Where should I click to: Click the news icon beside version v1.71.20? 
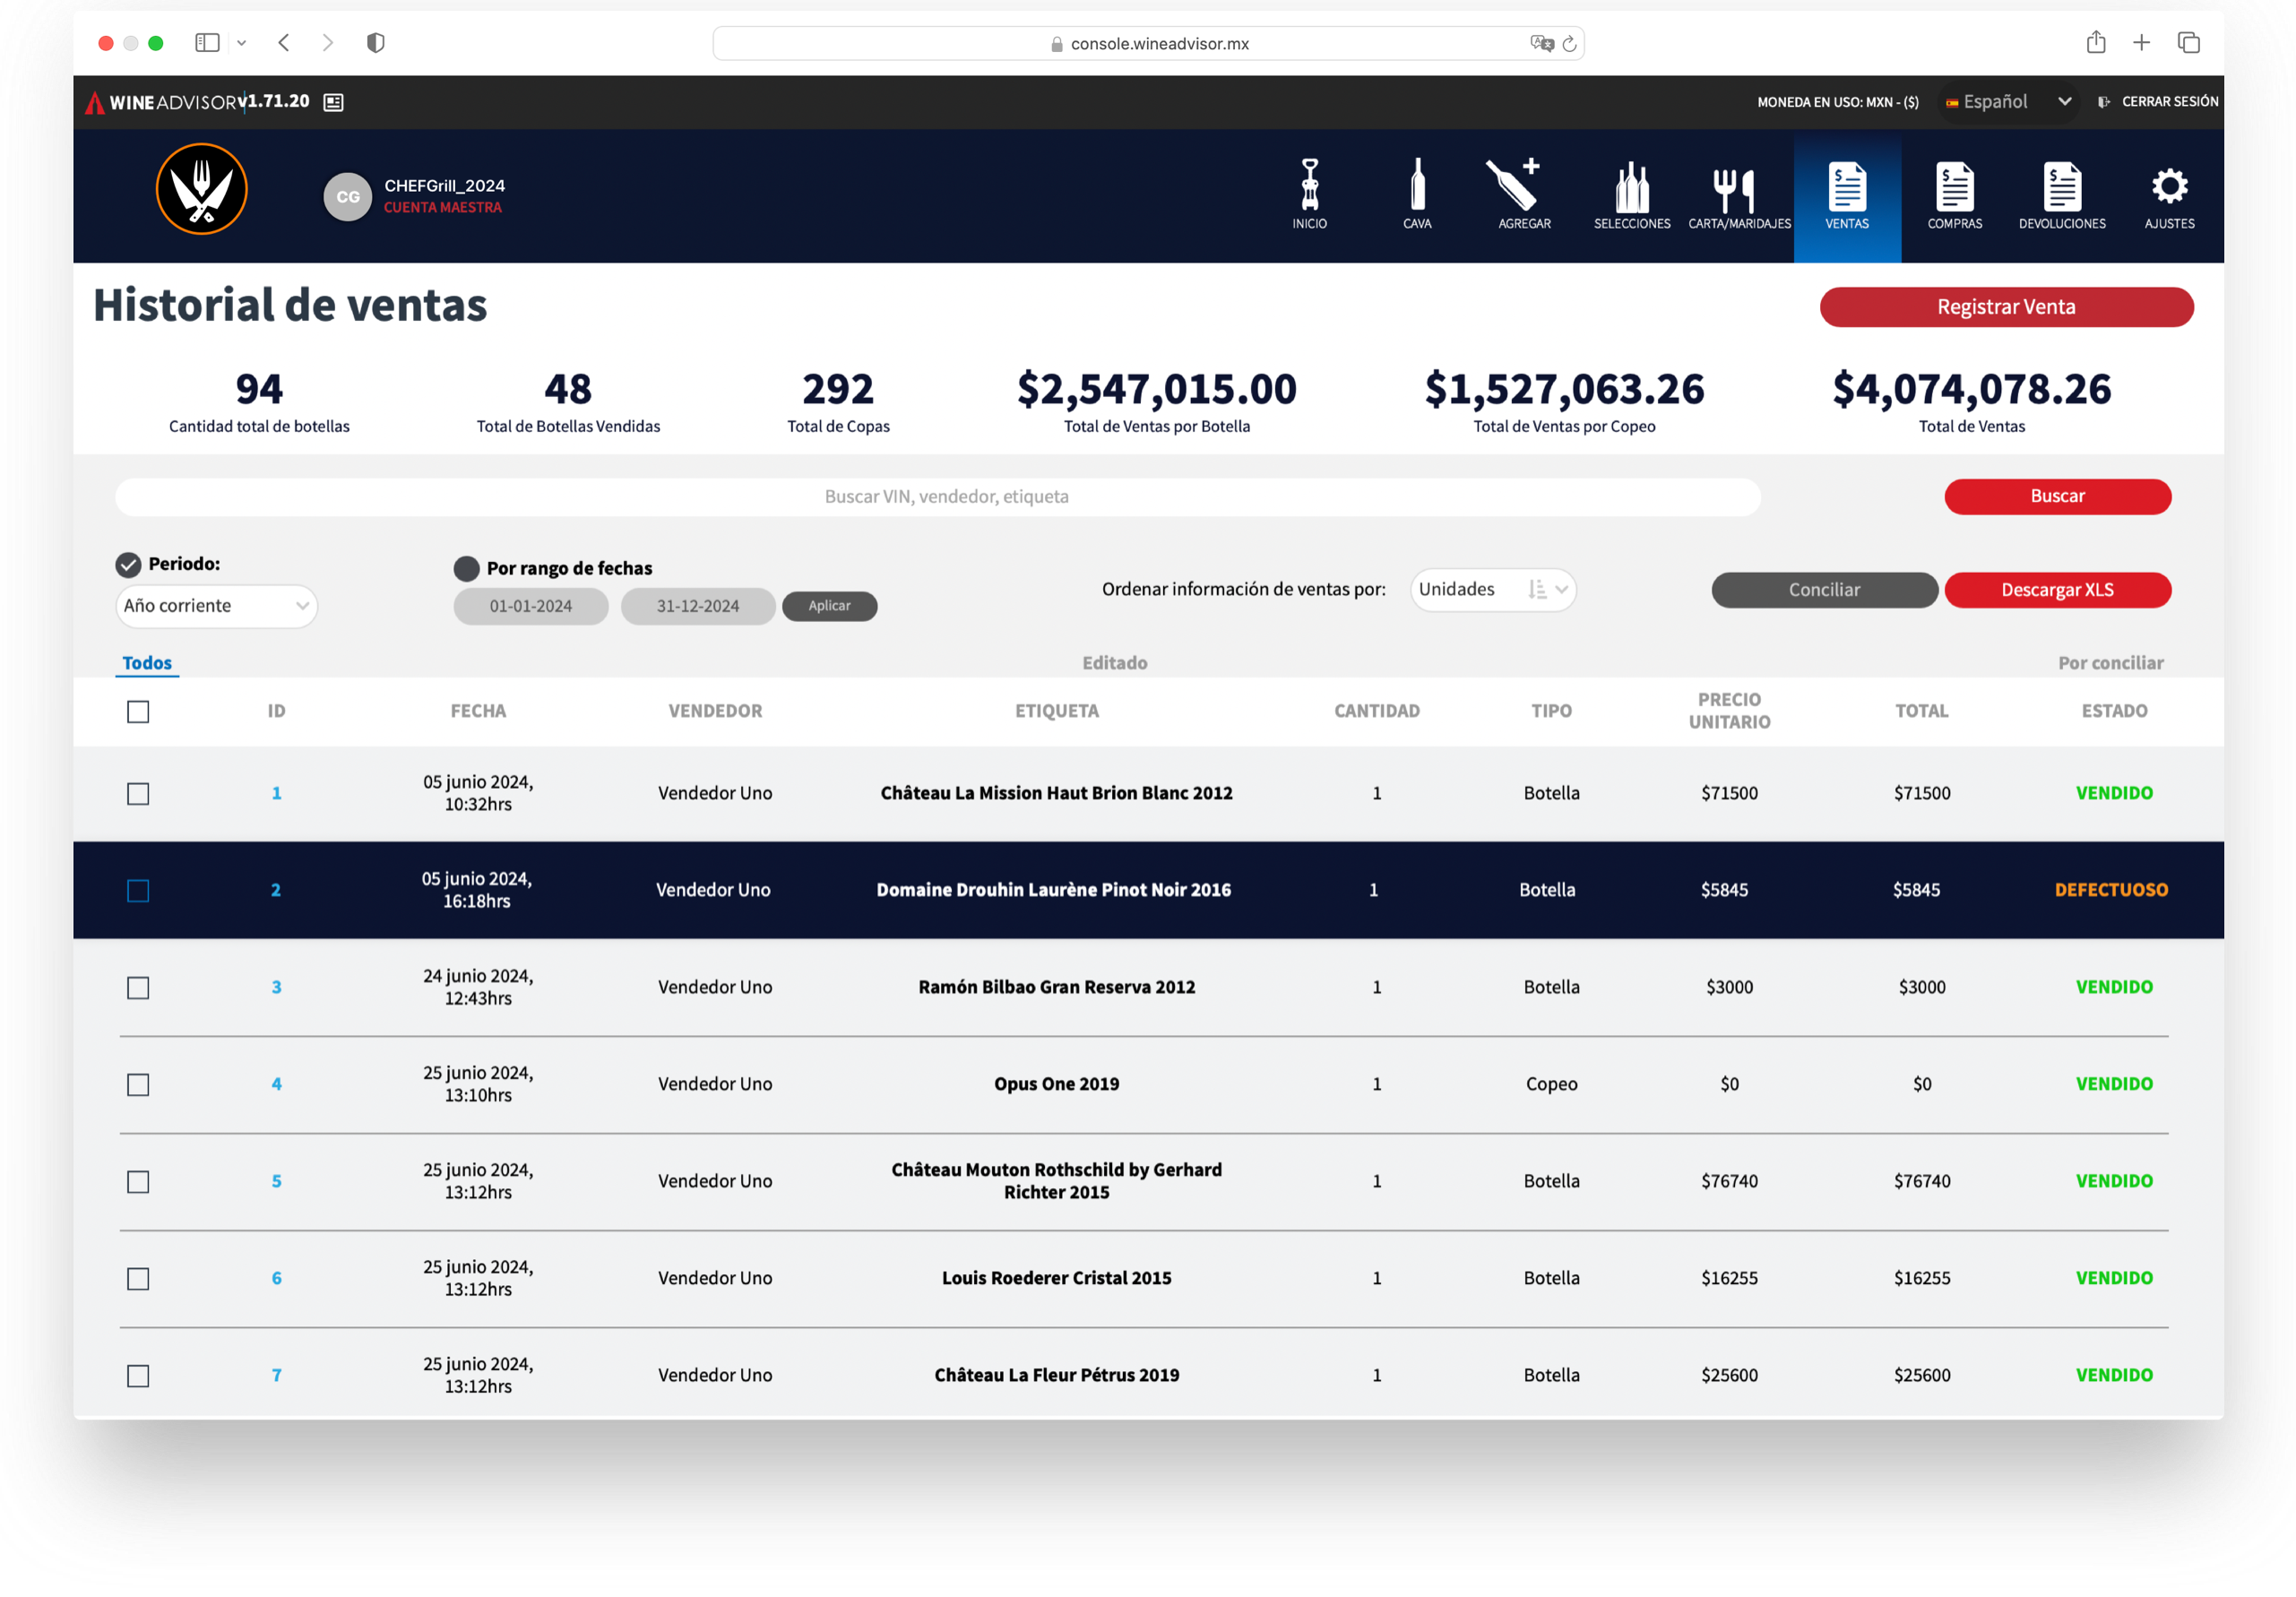pos(334,102)
